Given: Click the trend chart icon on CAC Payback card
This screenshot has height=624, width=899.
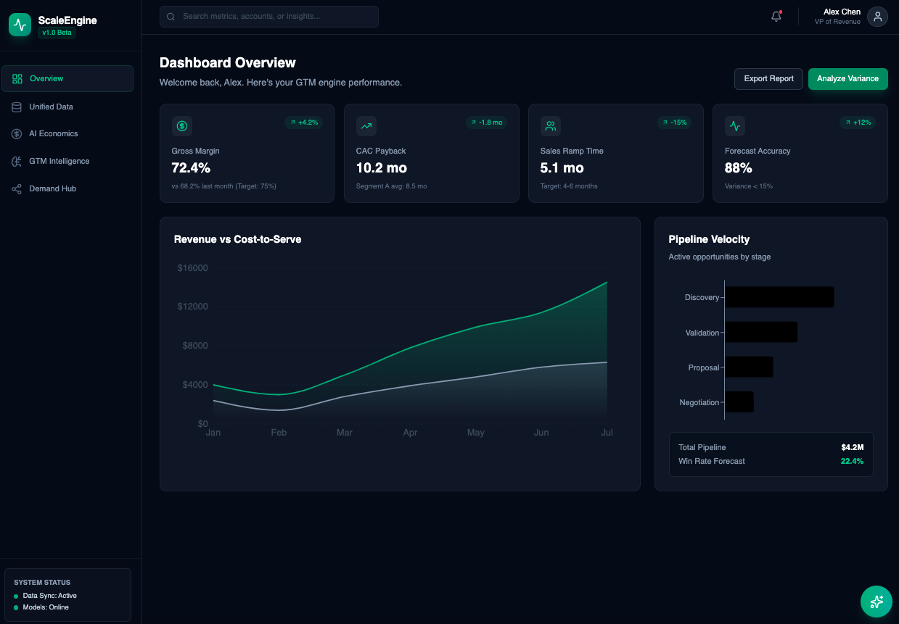Looking at the screenshot, I should [366, 125].
